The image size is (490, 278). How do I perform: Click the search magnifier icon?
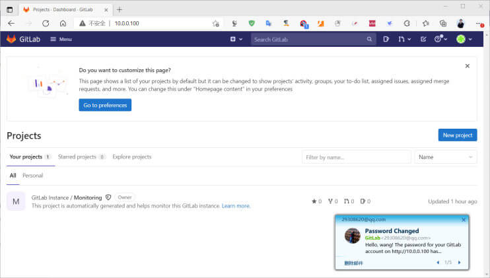[369, 40]
